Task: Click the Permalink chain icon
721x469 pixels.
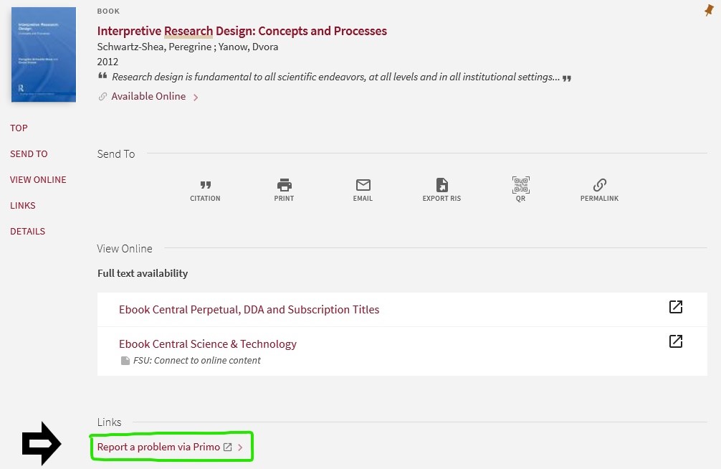Action: 600,185
